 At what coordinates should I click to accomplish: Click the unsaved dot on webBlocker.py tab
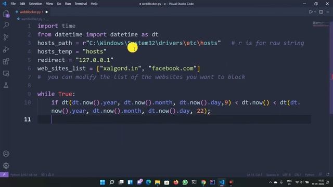coord(46,12)
